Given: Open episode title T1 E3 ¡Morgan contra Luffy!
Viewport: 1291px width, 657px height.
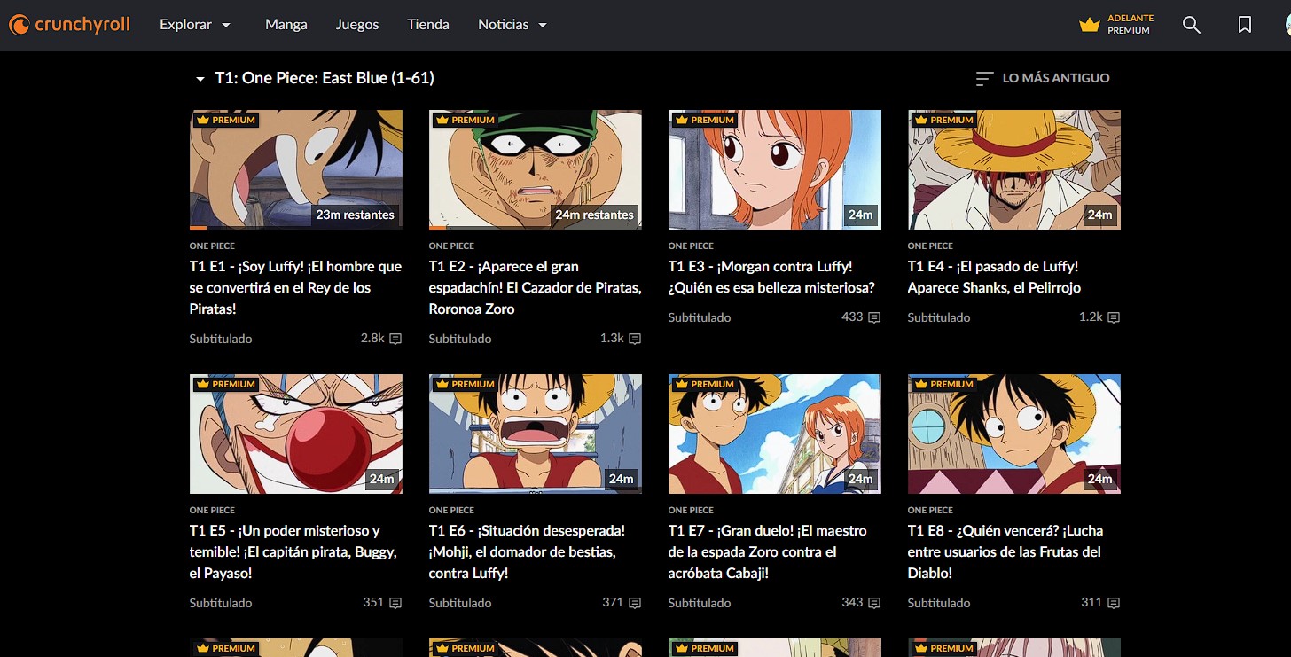Looking at the screenshot, I should click(771, 277).
